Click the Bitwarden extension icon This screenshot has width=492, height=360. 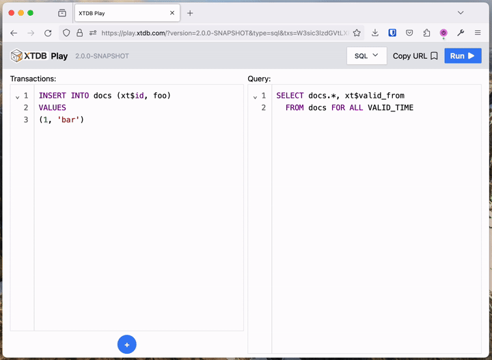[x=392, y=33]
